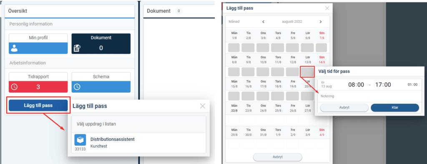Select the Lör 13/8 day slot
The image size is (427, 164).
click(307, 72)
